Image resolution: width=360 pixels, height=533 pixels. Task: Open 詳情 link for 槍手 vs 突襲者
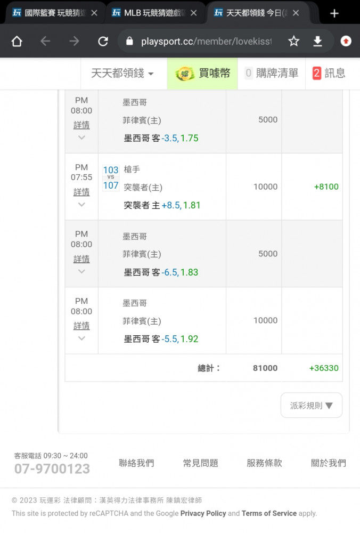(x=81, y=192)
